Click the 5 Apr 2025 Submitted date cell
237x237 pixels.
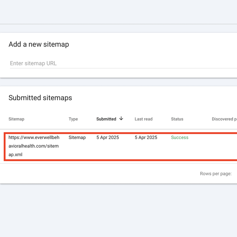[x=107, y=137]
